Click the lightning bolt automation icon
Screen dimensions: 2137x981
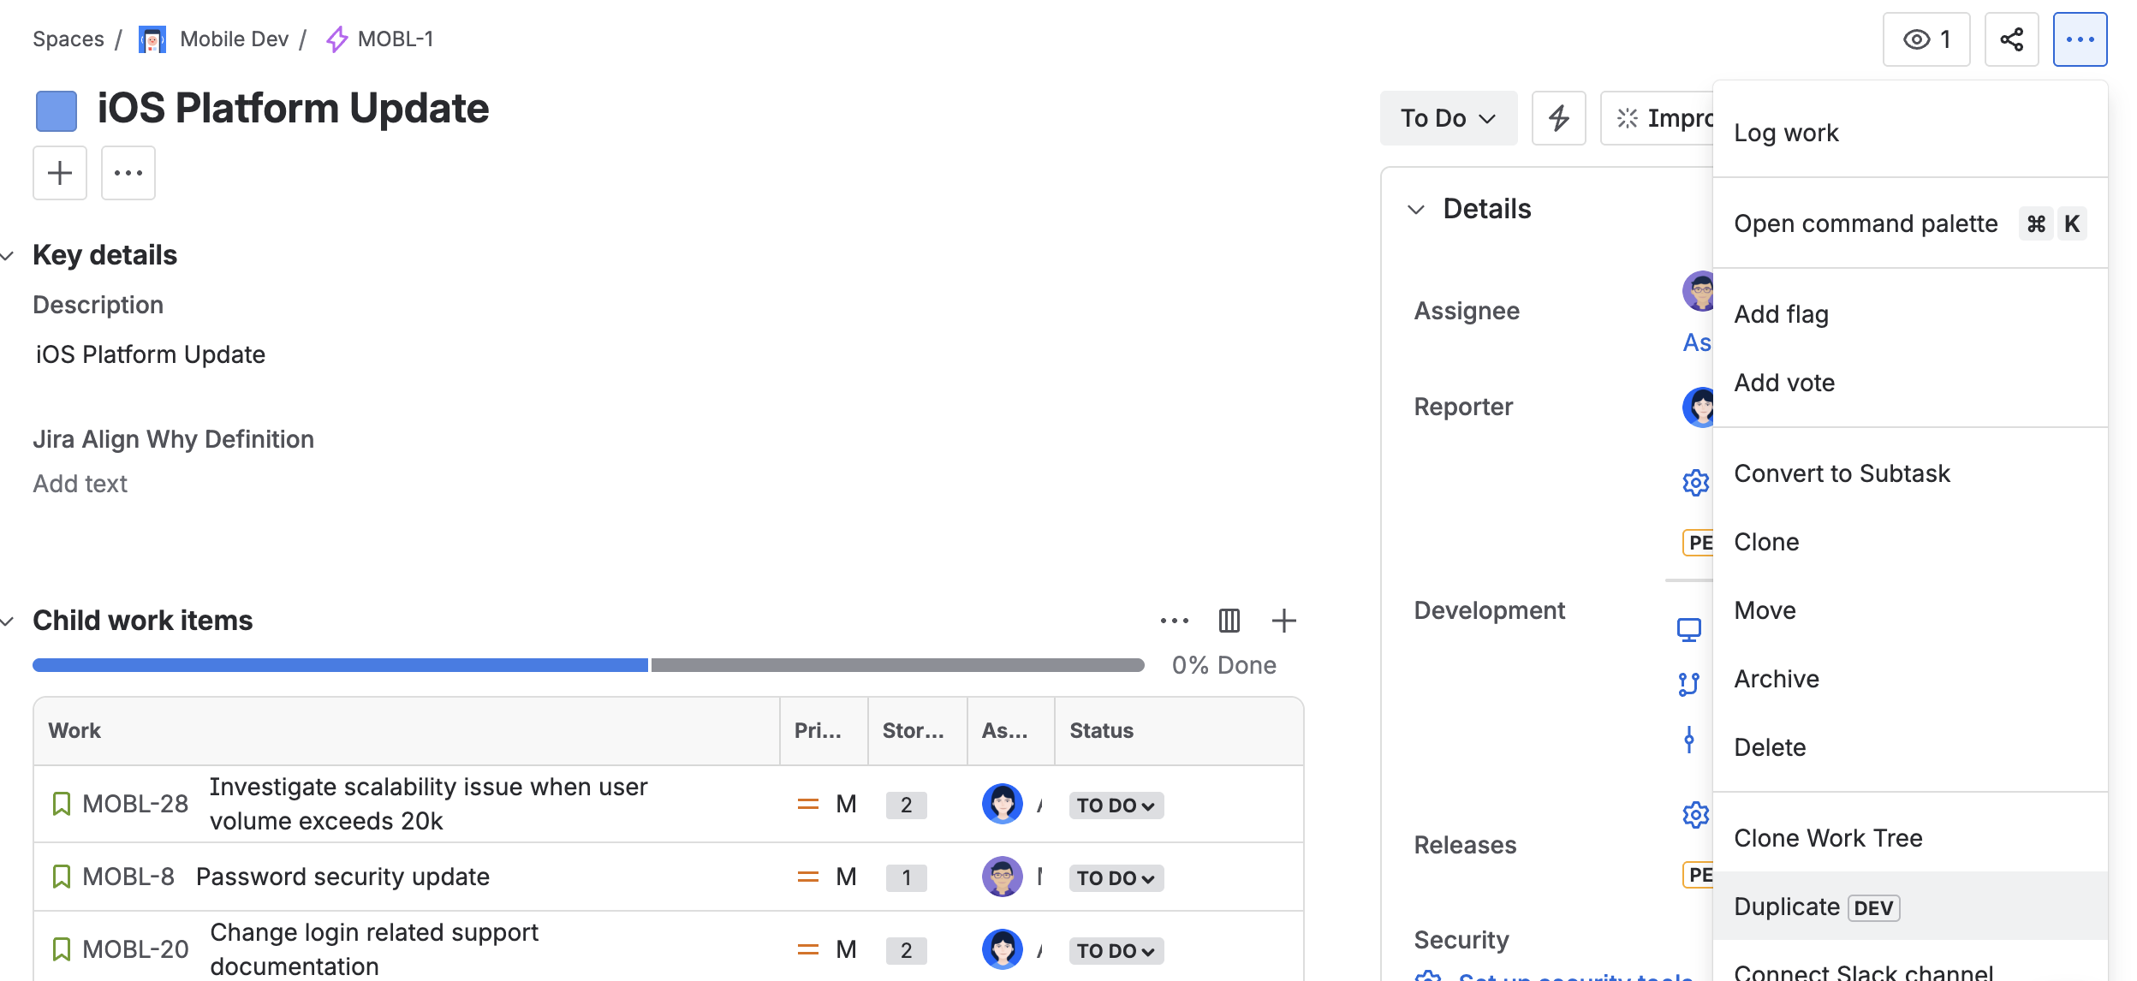[1558, 118]
